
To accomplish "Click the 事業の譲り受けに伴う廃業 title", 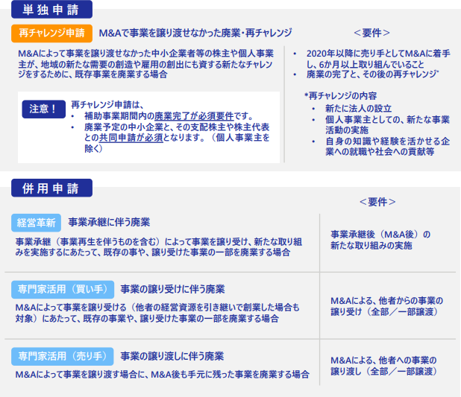I will pyautogui.click(x=172, y=289).
